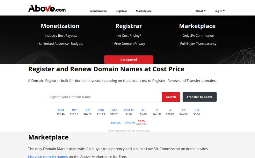Open the About dropdown menu
The width and height of the screenshot is (255, 158).
200,11
